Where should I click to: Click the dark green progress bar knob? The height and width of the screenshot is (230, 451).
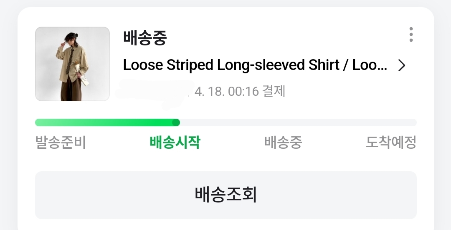176,122
